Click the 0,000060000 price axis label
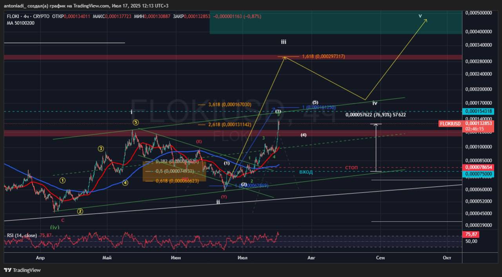This screenshot has width=502, height=277. 478,190
